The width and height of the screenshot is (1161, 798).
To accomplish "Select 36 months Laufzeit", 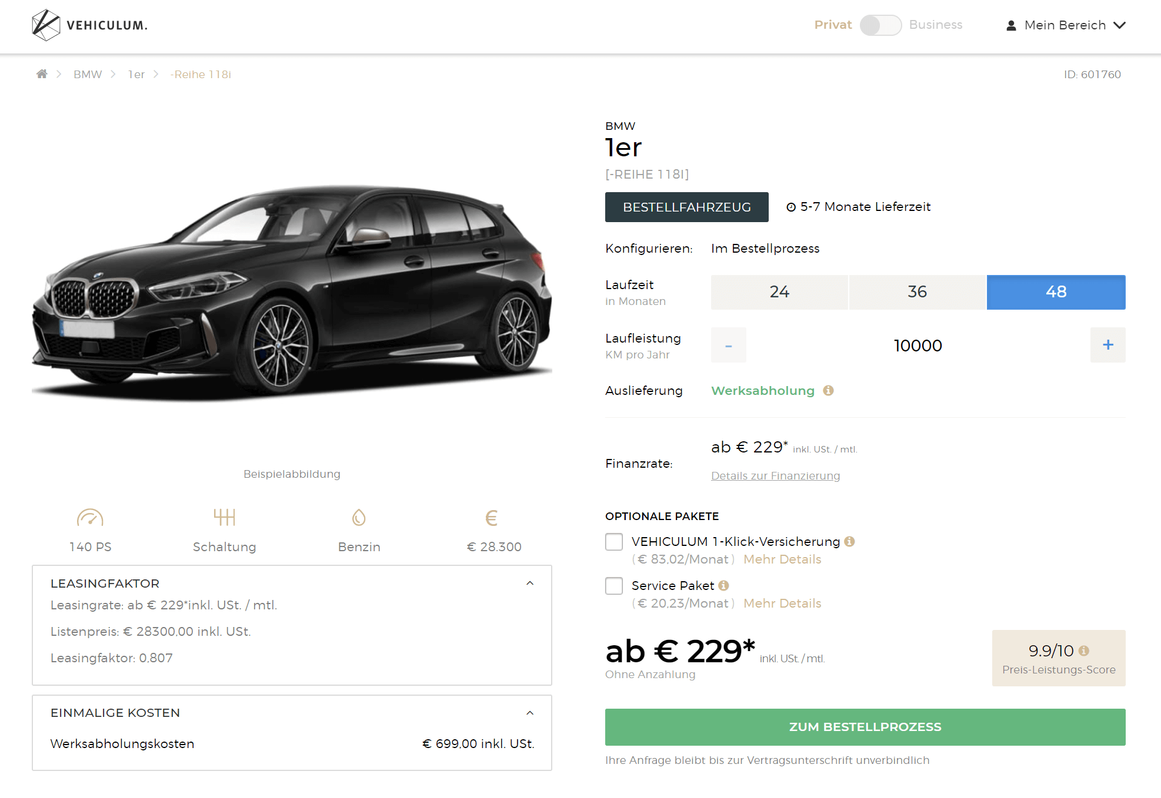I will pyautogui.click(x=917, y=292).
